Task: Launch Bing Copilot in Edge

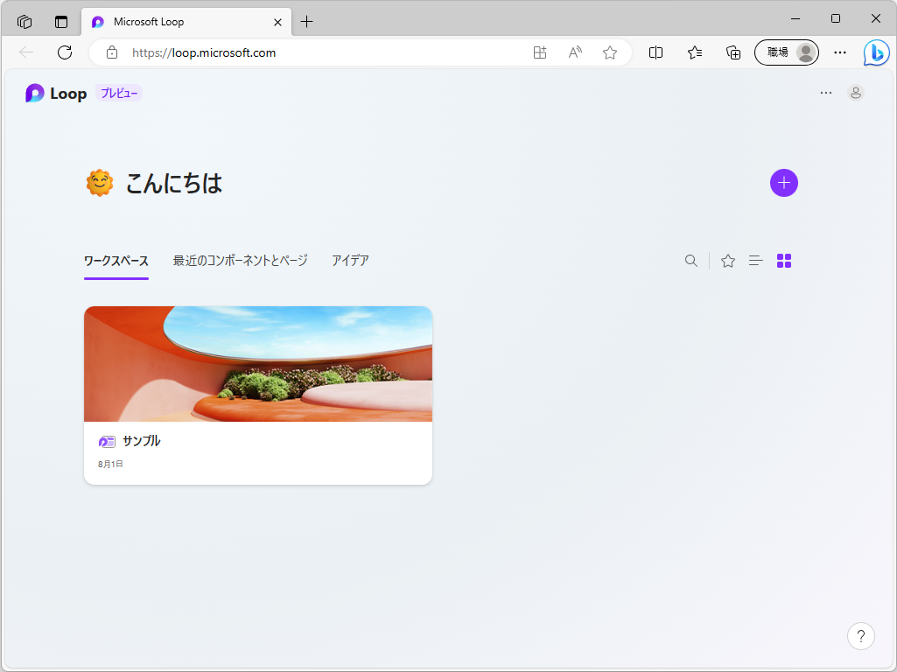Action: (x=876, y=52)
